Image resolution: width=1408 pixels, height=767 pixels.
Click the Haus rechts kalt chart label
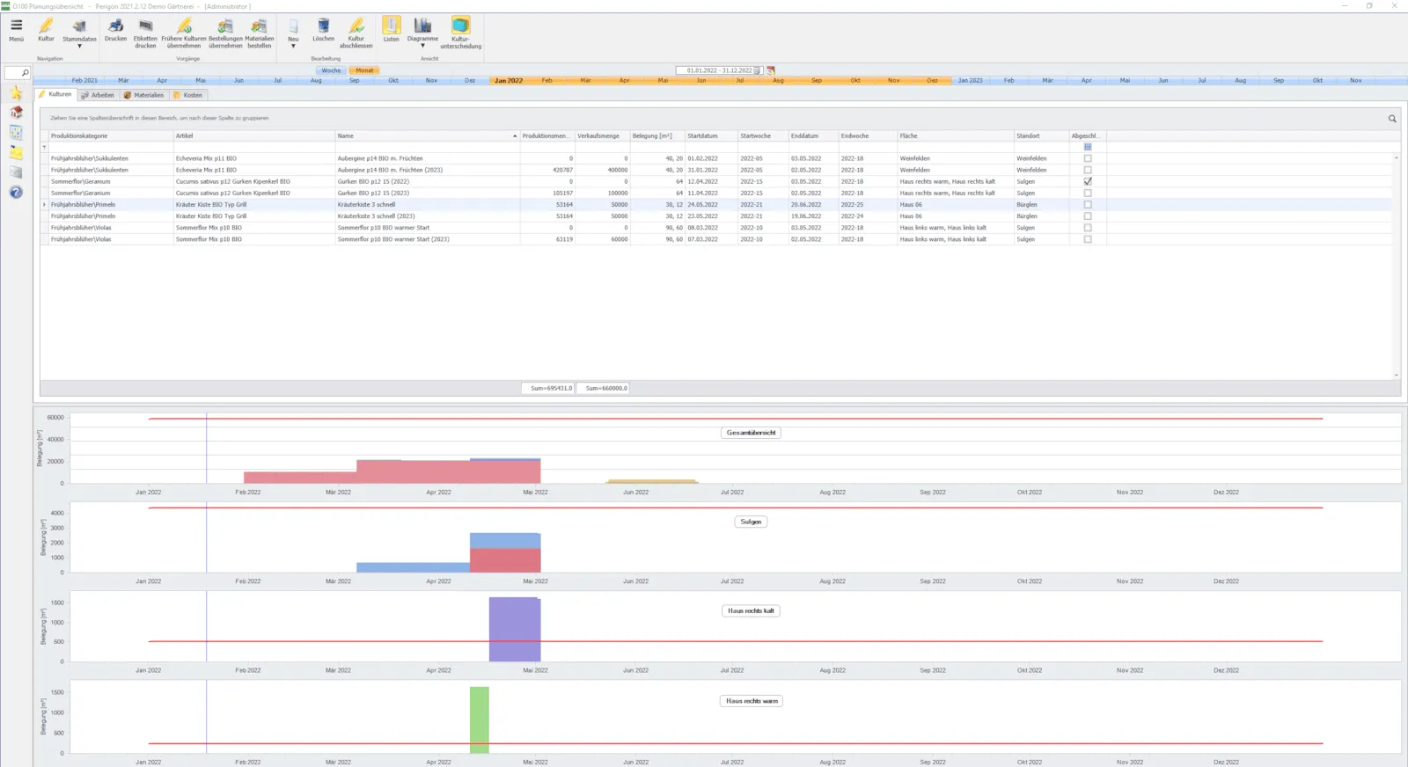click(x=751, y=610)
